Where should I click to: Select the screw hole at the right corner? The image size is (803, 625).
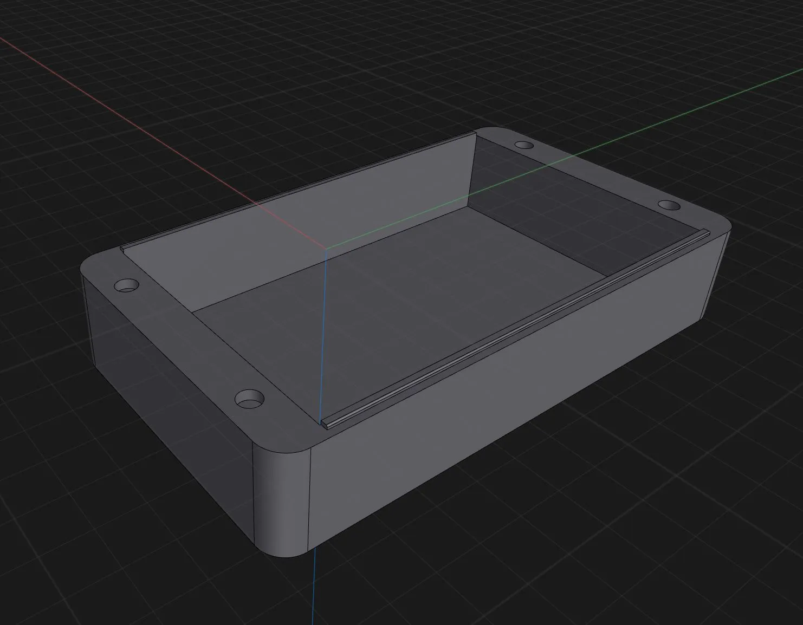[669, 206]
